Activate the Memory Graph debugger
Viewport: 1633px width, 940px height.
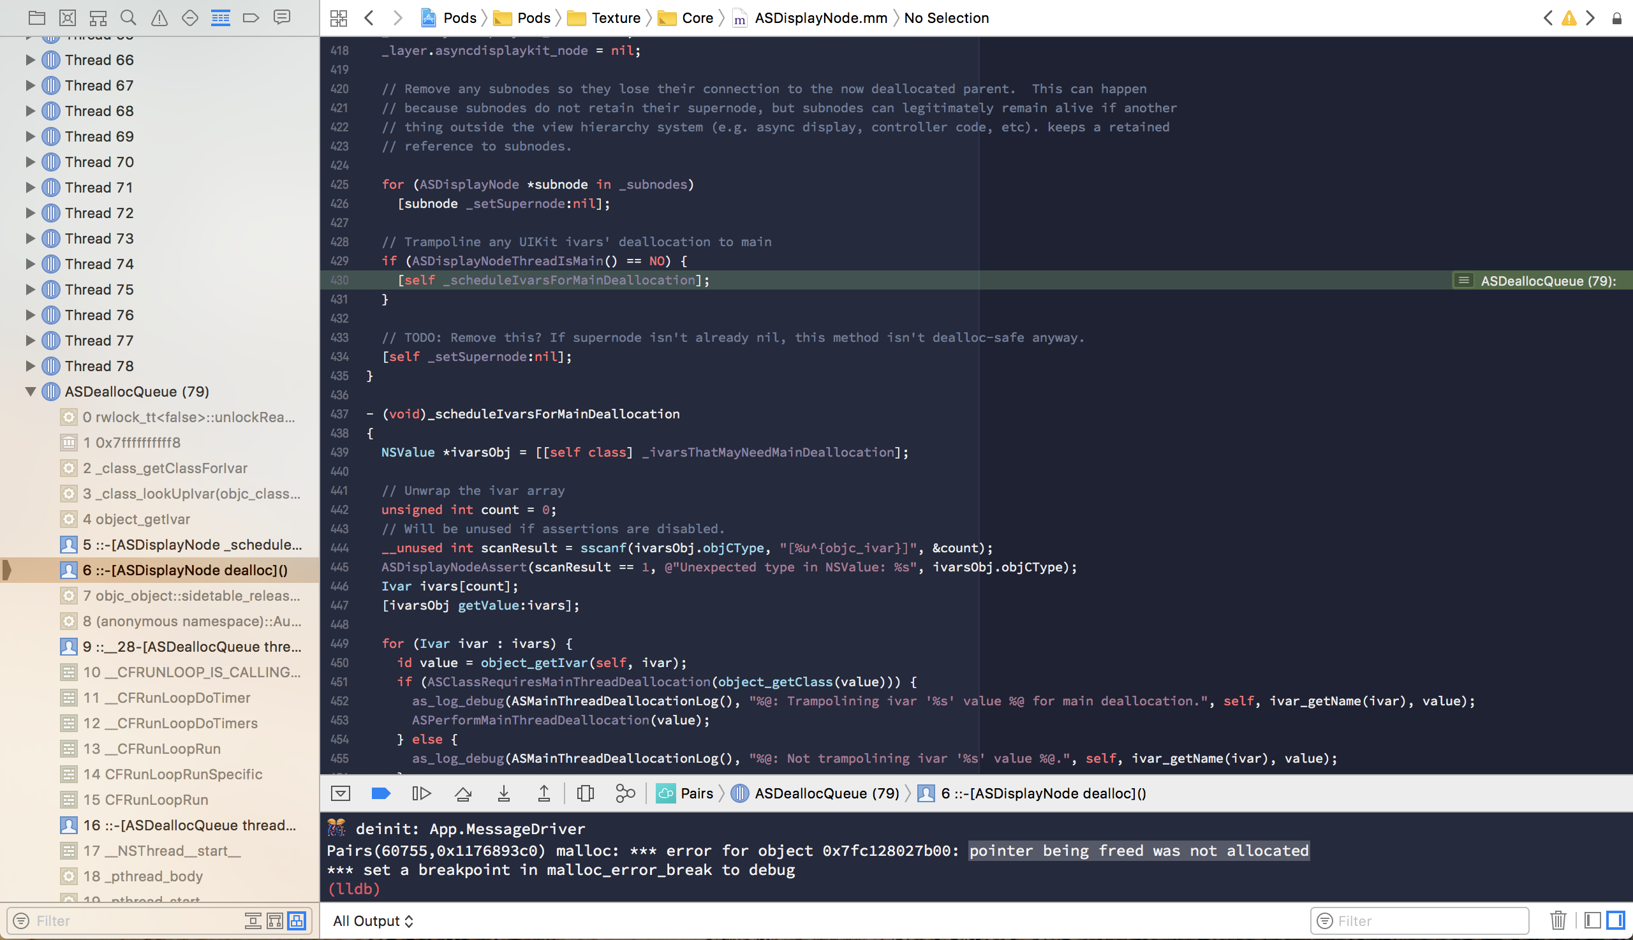coord(624,793)
